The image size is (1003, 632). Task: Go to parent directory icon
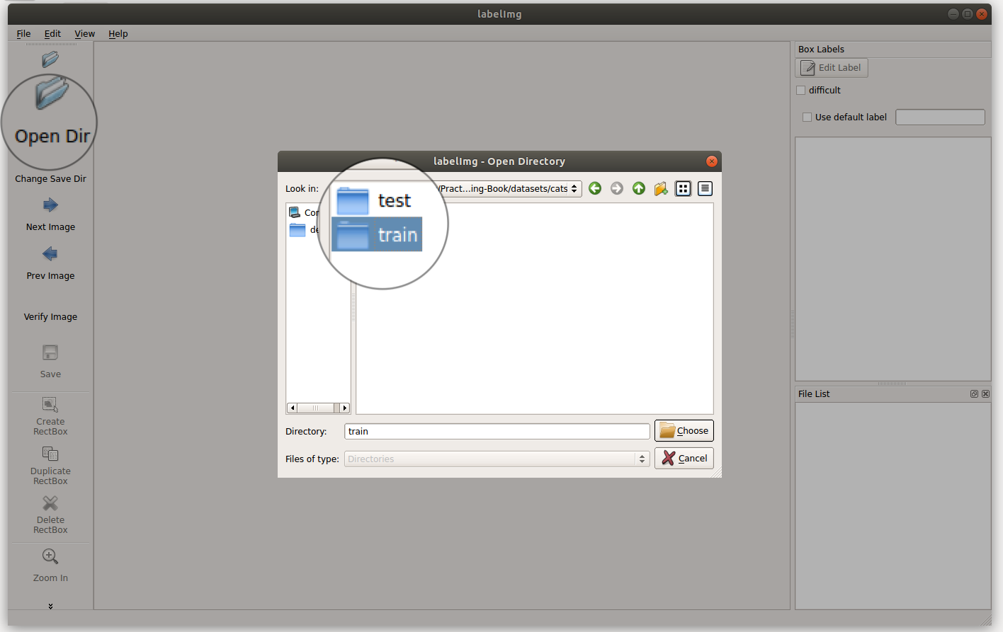(x=639, y=188)
